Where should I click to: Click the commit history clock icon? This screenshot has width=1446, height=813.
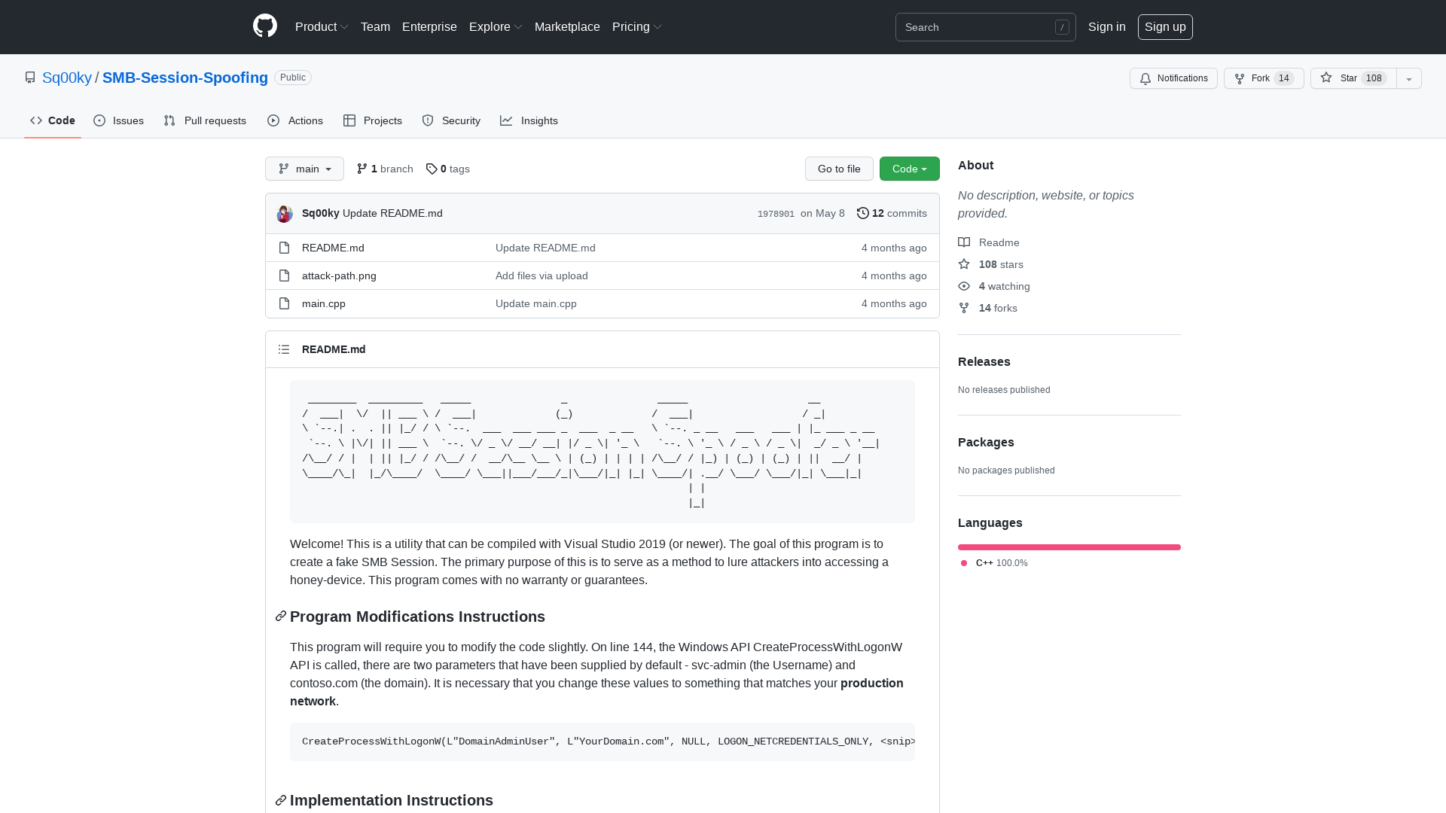pos(863,213)
